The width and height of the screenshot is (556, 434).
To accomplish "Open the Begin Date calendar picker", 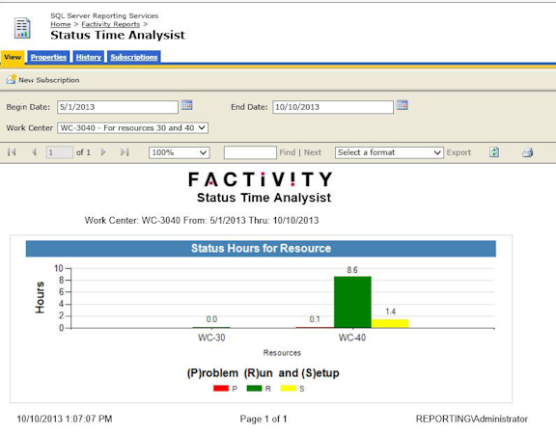I will point(187,105).
